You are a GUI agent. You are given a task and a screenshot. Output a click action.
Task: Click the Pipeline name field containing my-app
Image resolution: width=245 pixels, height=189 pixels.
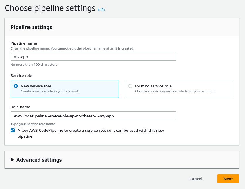[x=93, y=56]
